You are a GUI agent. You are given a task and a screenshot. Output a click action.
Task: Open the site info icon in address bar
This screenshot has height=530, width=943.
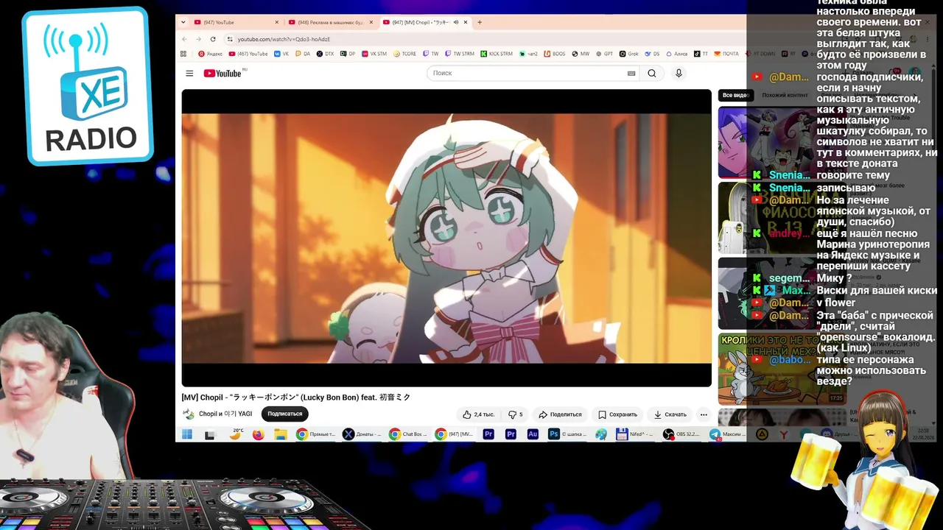point(230,39)
